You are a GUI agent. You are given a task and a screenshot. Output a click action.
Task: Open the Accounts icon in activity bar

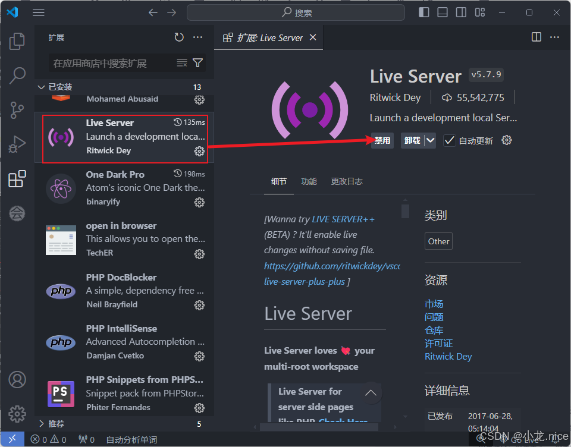coord(17,380)
